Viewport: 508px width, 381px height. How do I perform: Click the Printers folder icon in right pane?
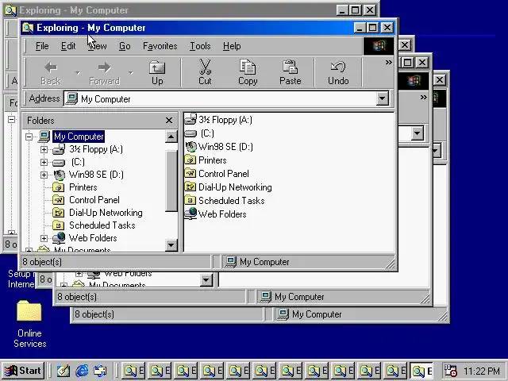190,160
